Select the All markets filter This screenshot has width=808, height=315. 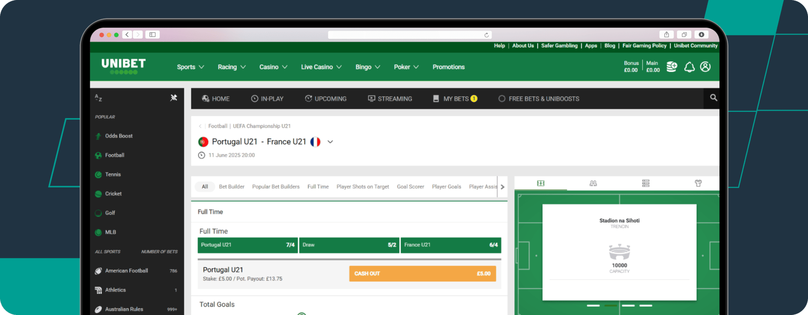(x=205, y=187)
